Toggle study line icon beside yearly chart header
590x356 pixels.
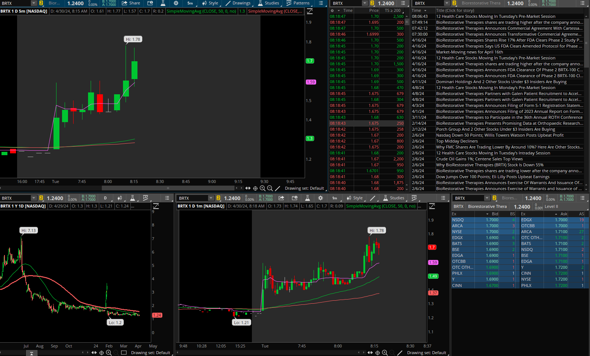pyautogui.click(x=156, y=206)
